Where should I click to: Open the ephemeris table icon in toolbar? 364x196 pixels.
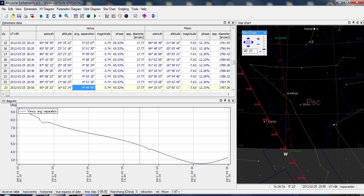pyautogui.click(x=76, y=16)
